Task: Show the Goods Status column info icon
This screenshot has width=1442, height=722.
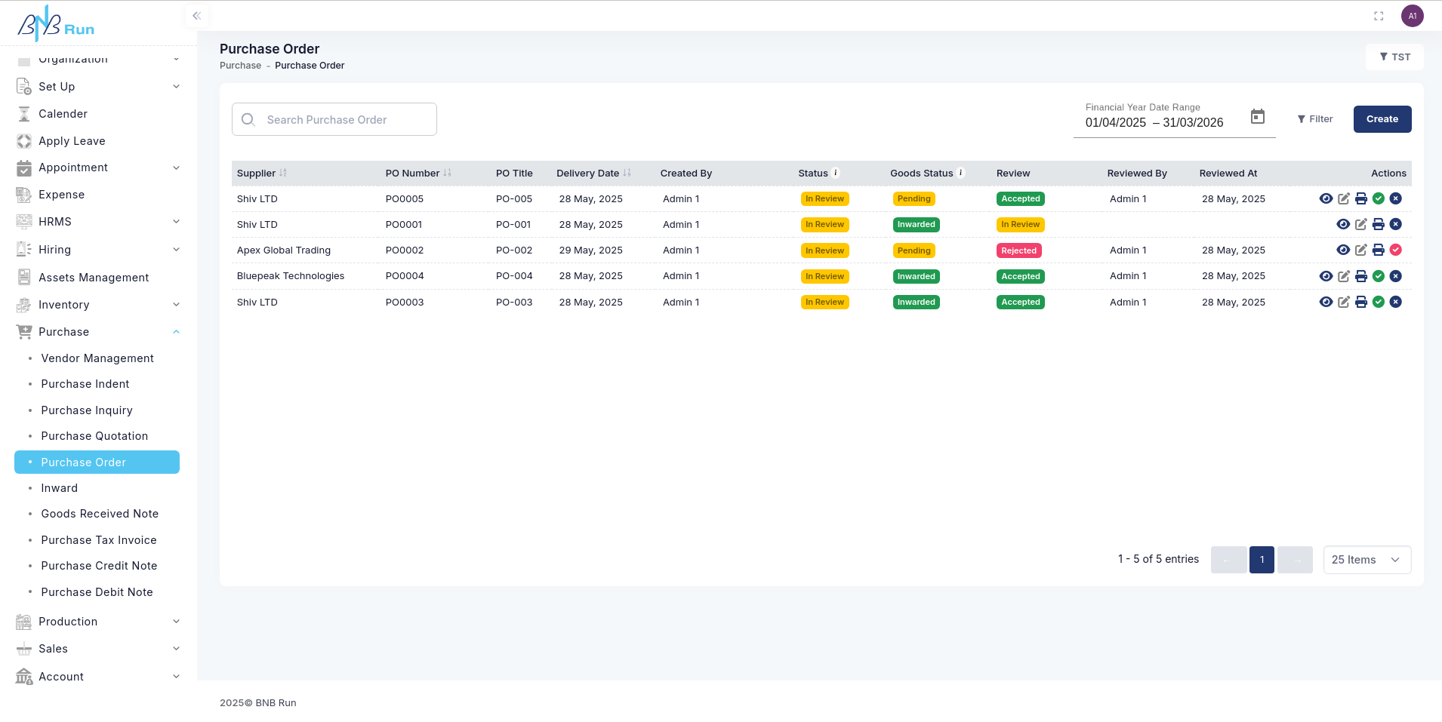Action: tap(961, 173)
